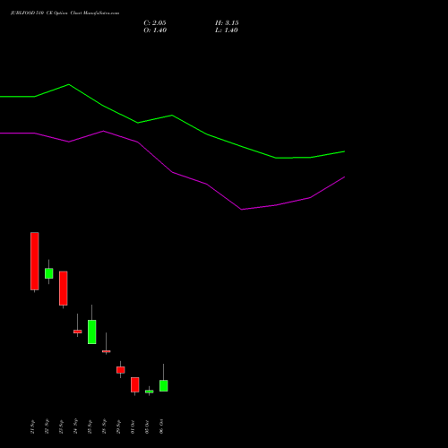Viewport: 448px width, 448px height.
Task: Select the 25 Sep date label
Action: click(90, 426)
